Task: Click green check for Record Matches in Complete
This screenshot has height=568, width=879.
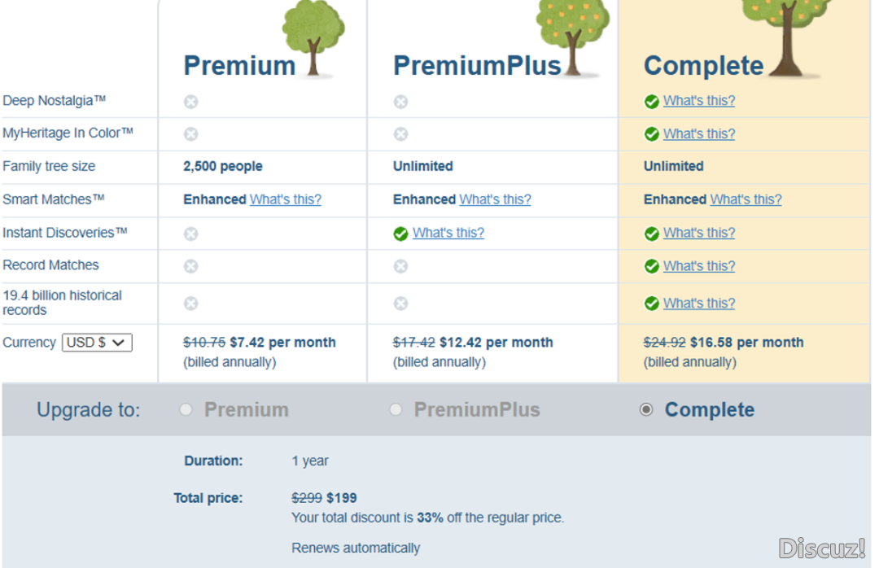Action: pyautogui.click(x=651, y=266)
